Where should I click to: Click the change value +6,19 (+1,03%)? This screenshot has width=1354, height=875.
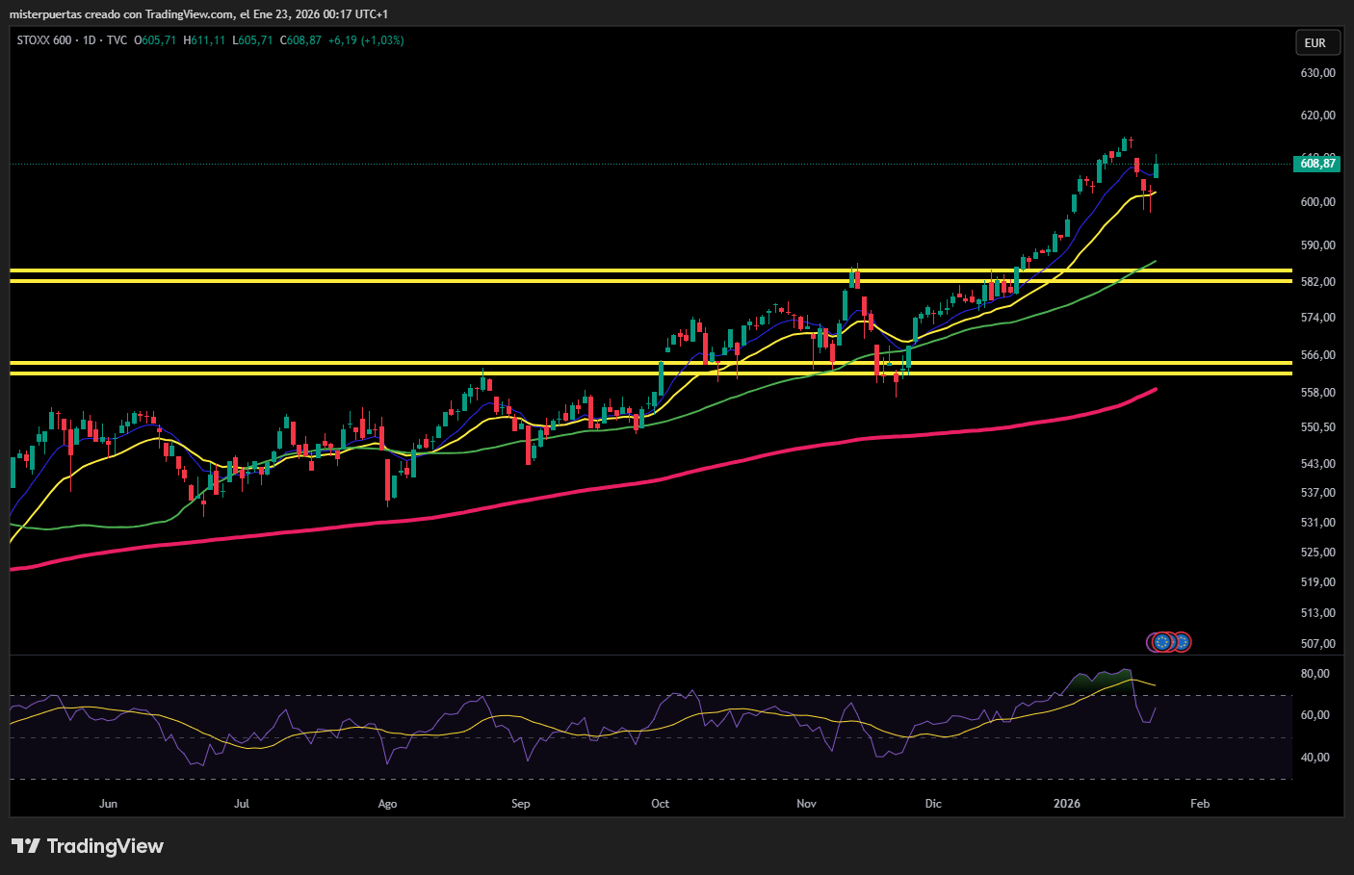pos(366,40)
